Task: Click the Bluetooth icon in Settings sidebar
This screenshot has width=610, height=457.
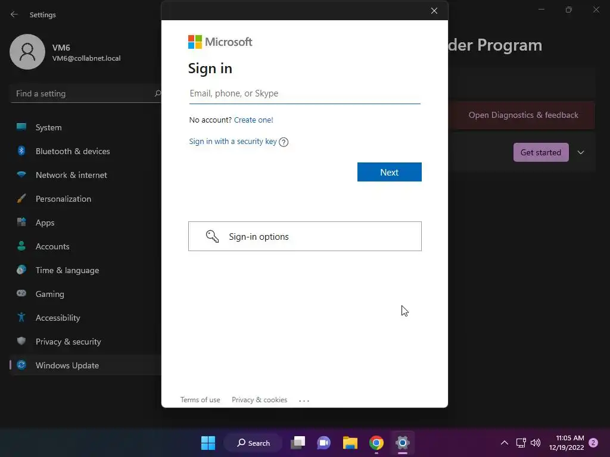Action: pos(21,151)
